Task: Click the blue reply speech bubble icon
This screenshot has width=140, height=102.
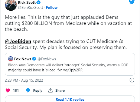Action: tap(28, 90)
